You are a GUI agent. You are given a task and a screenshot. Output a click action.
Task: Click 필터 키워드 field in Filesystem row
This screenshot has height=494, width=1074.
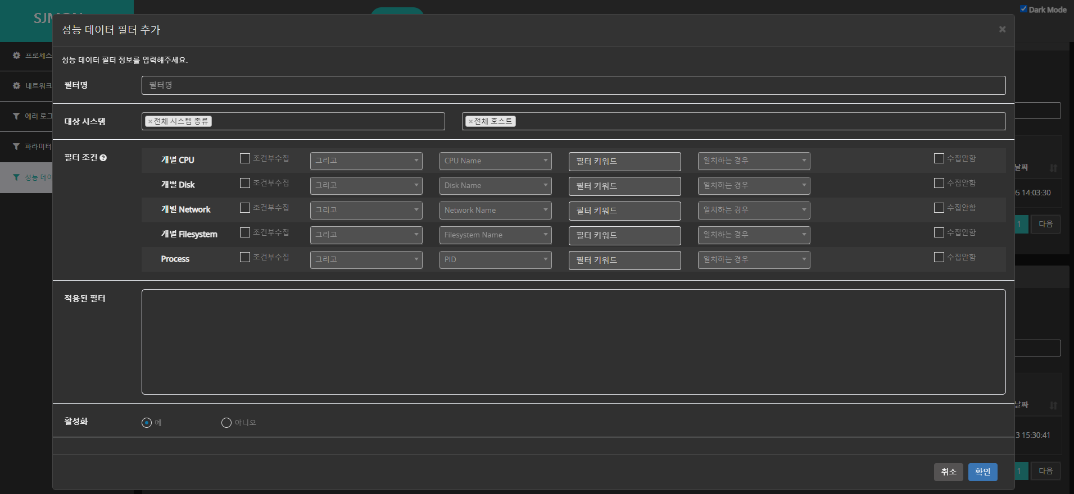pyautogui.click(x=625, y=235)
